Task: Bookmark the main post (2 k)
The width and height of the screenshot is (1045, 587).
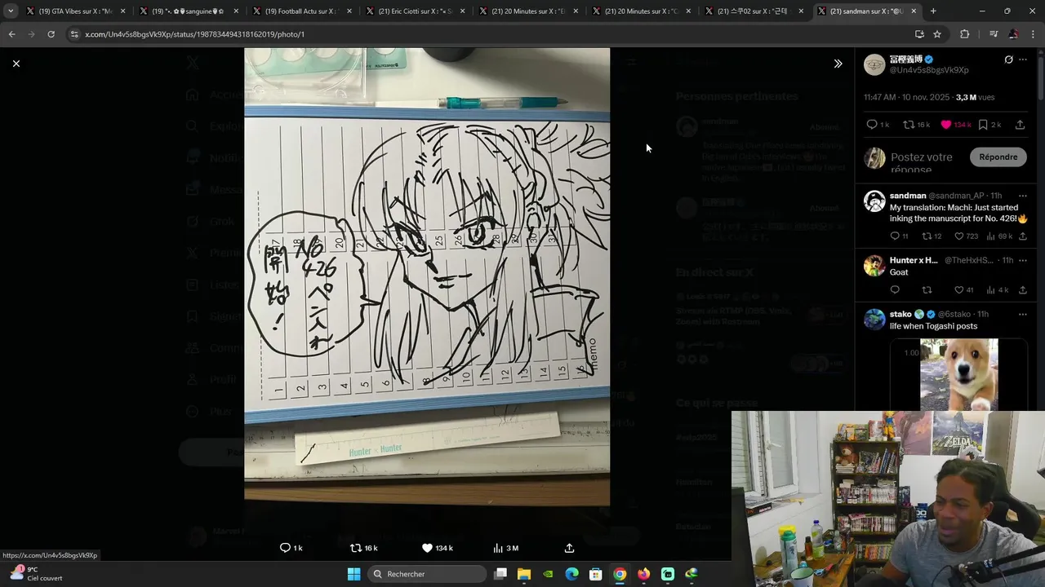Action: coord(983,125)
